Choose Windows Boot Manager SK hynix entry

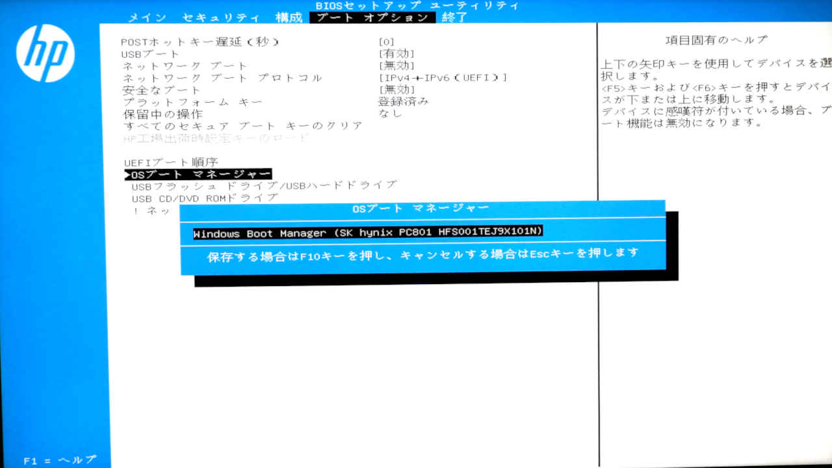(368, 233)
